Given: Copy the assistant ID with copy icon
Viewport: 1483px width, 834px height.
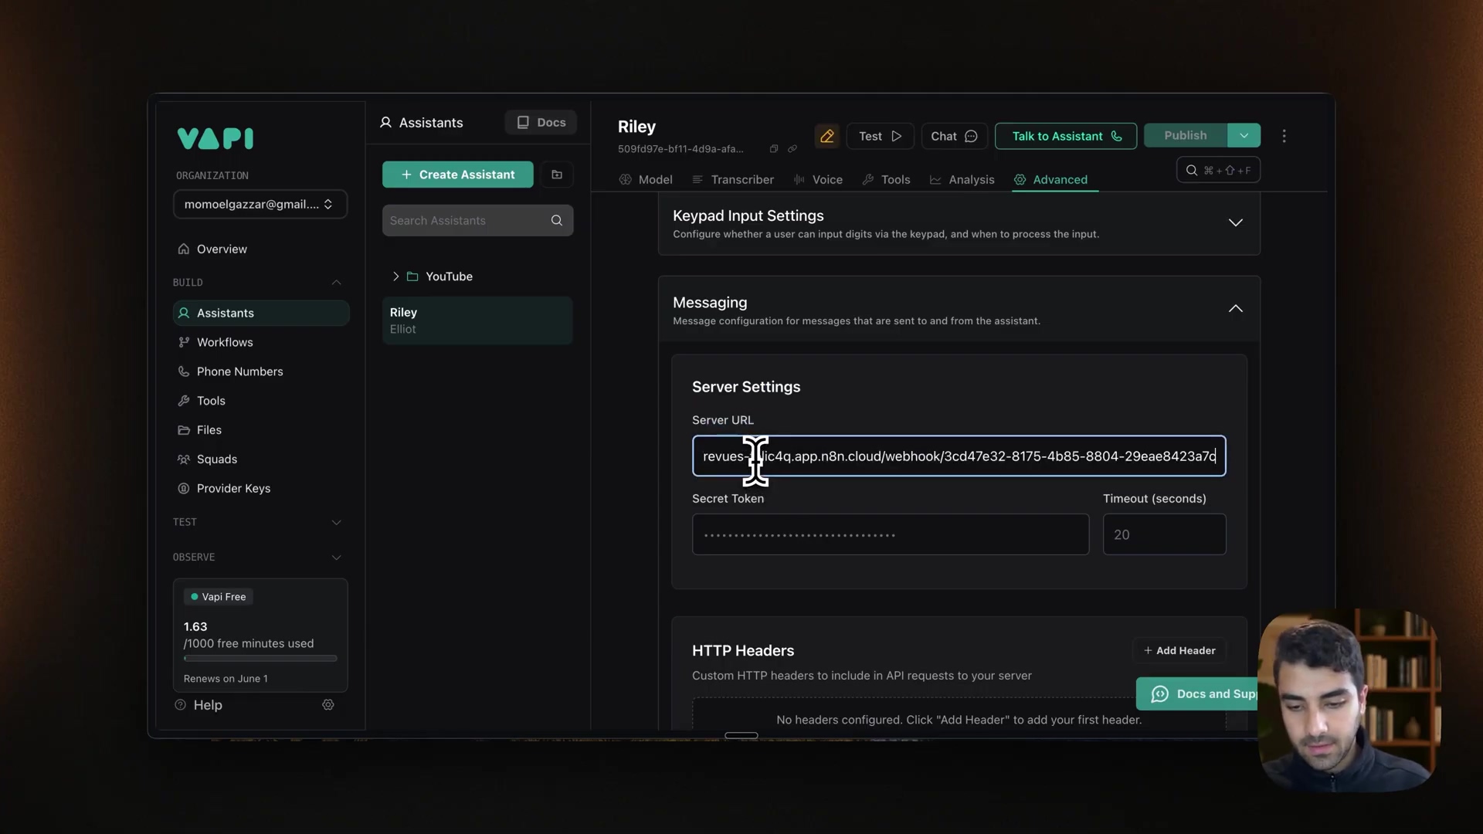Looking at the screenshot, I should click(773, 149).
